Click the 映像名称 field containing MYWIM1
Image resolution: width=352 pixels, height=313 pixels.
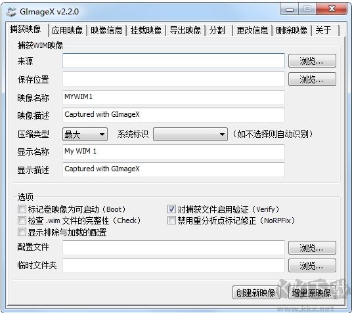173,97
